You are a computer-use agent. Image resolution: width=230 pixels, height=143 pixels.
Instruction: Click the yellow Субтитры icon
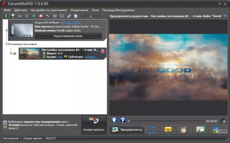66,56
